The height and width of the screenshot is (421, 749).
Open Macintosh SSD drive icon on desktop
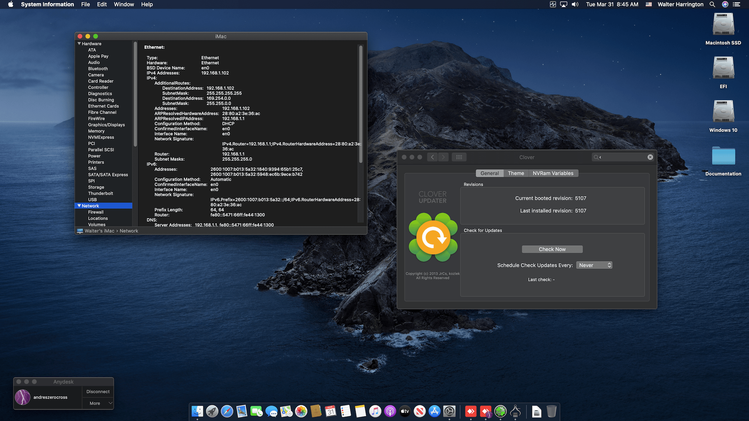(723, 25)
